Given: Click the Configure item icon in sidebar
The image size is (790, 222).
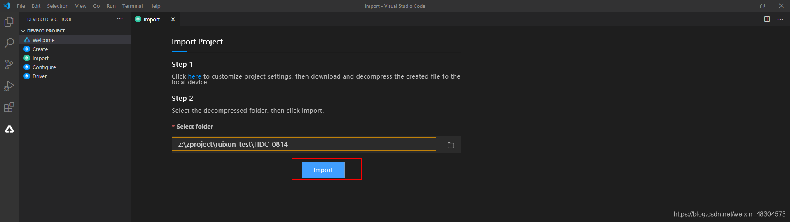Looking at the screenshot, I should pyautogui.click(x=27, y=67).
